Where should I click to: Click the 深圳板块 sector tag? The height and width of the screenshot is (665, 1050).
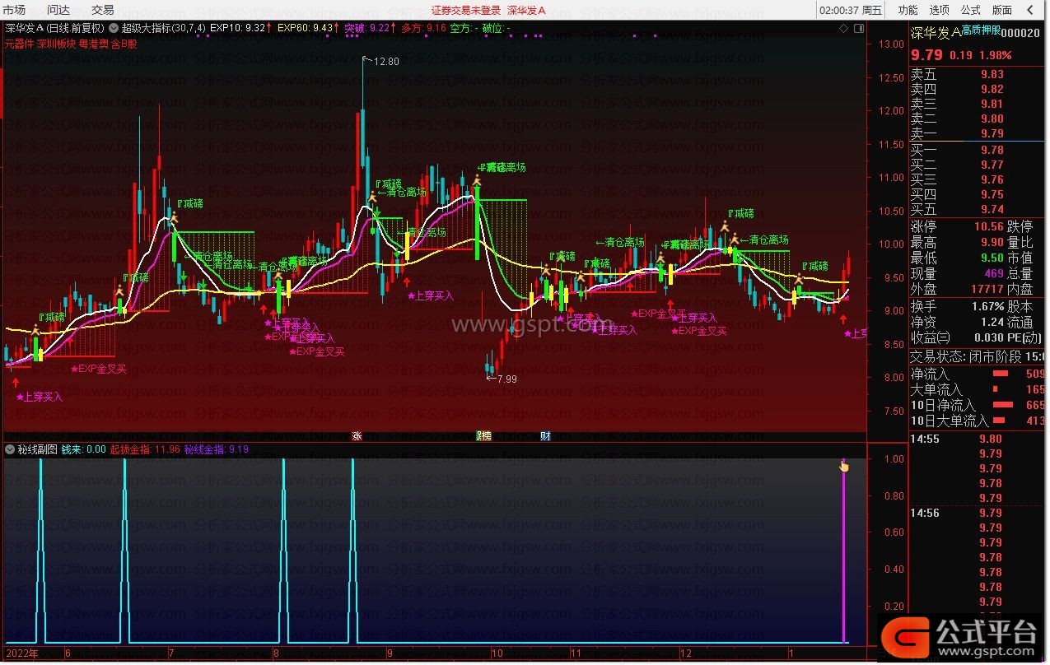point(56,44)
